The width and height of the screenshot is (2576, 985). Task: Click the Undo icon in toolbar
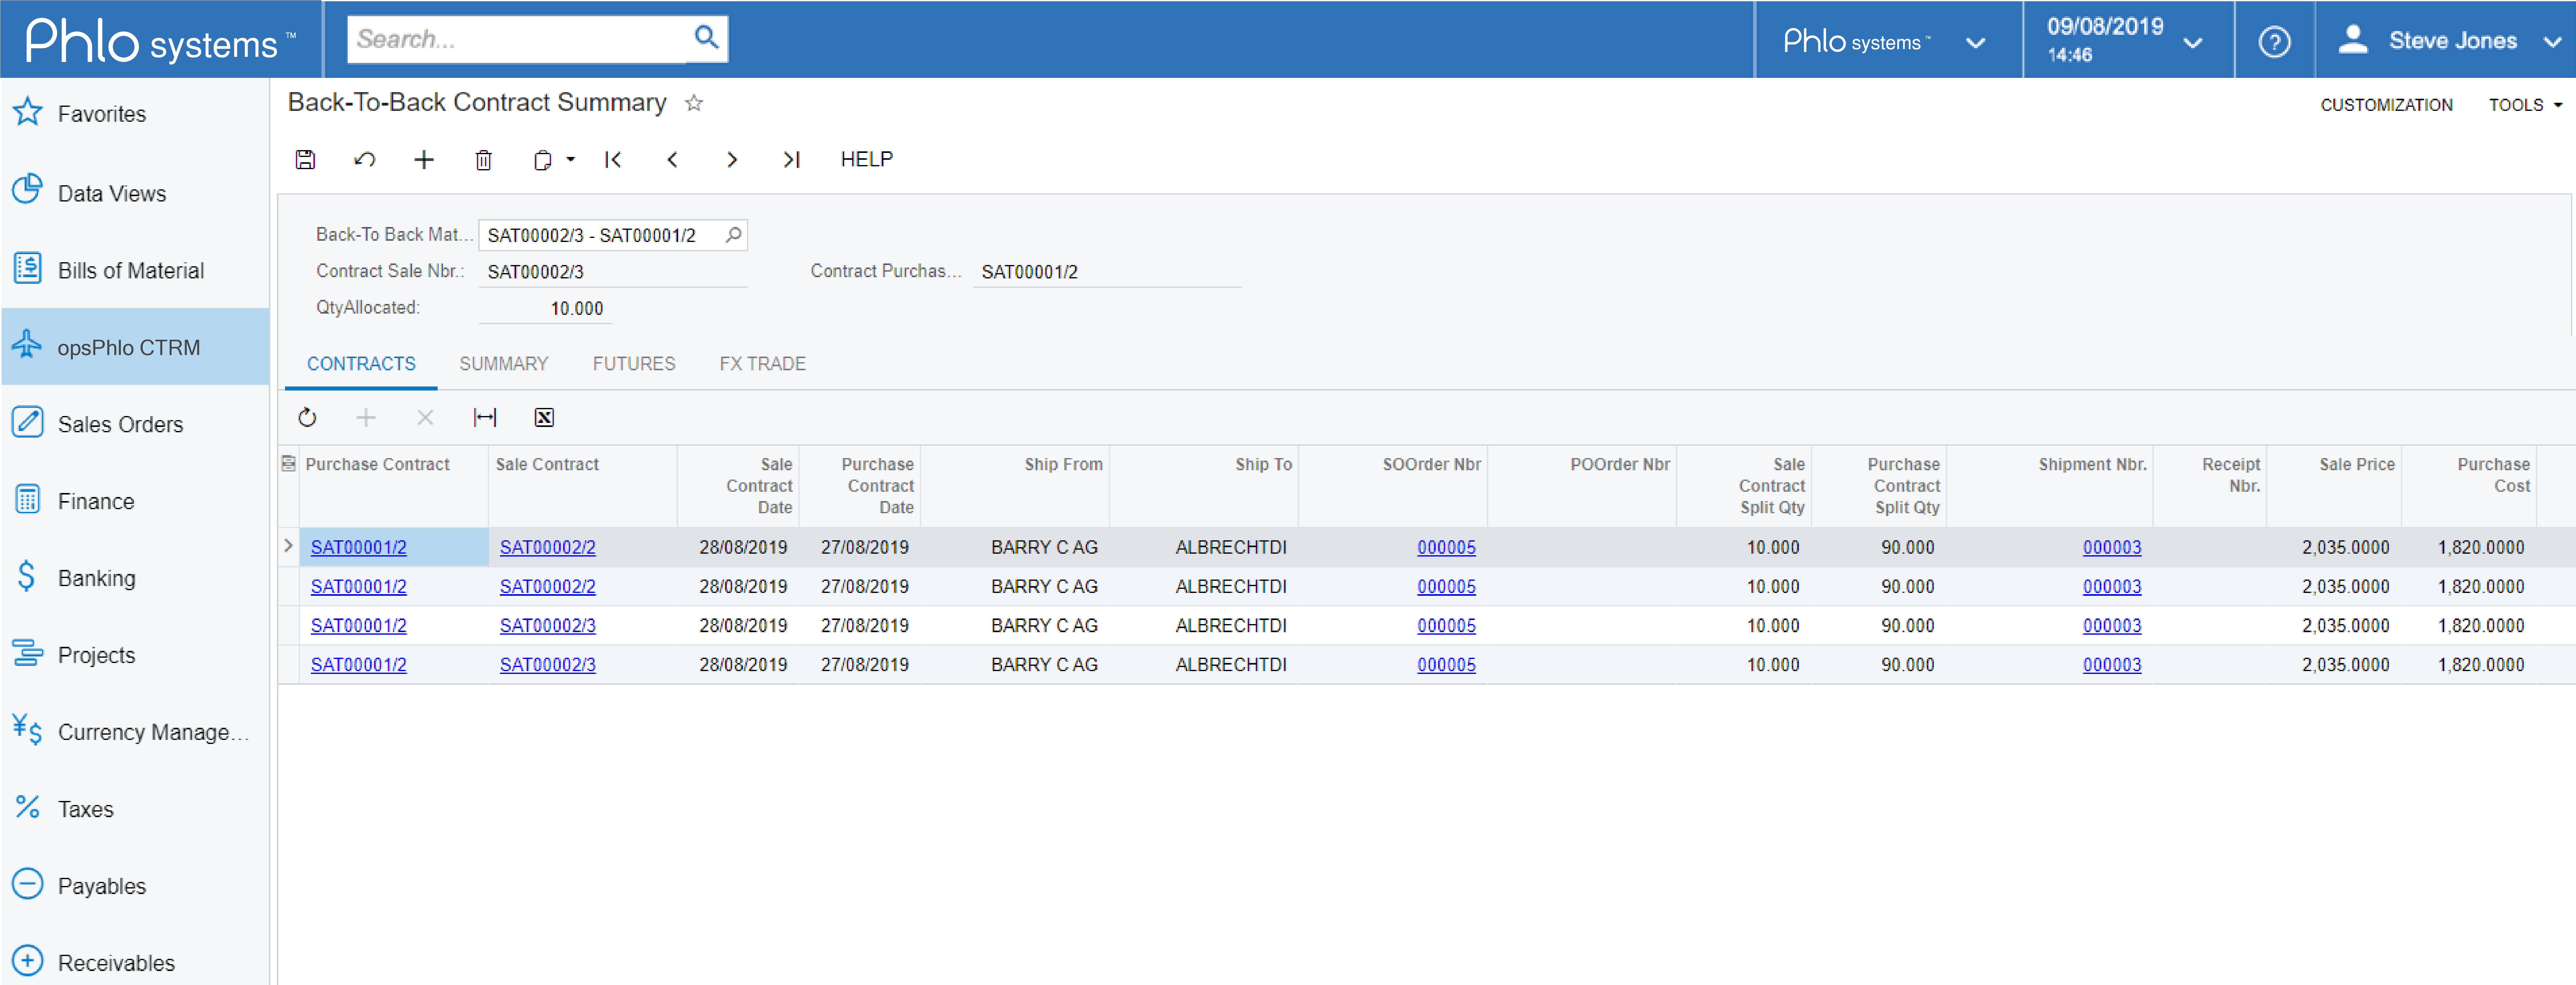click(365, 159)
